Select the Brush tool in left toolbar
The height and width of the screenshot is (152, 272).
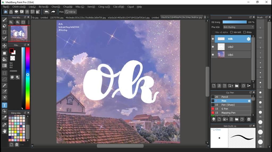click(x=5, y=20)
